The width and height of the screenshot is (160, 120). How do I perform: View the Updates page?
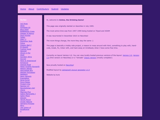tap(65, 9)
